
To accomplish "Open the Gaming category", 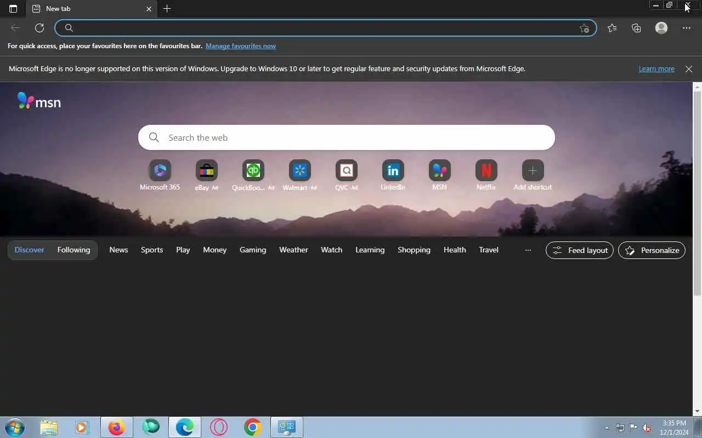I will [253, 250].
